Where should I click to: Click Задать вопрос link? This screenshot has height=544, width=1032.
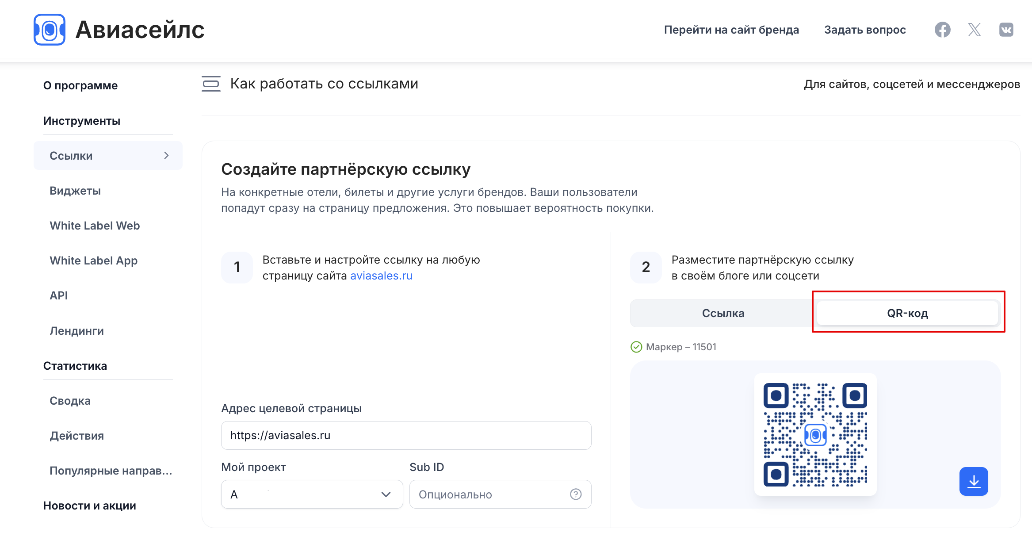pos(865,30)
